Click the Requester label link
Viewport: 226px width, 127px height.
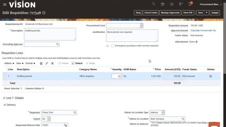coord(35,113)
